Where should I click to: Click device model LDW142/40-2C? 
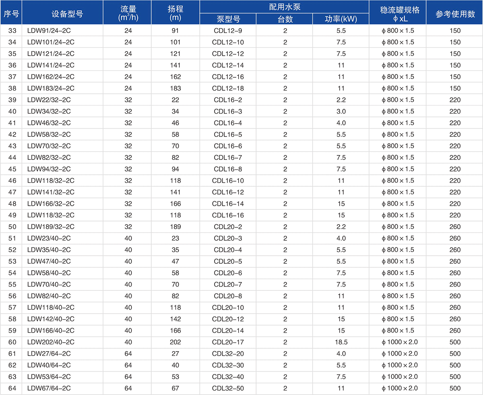51,319
